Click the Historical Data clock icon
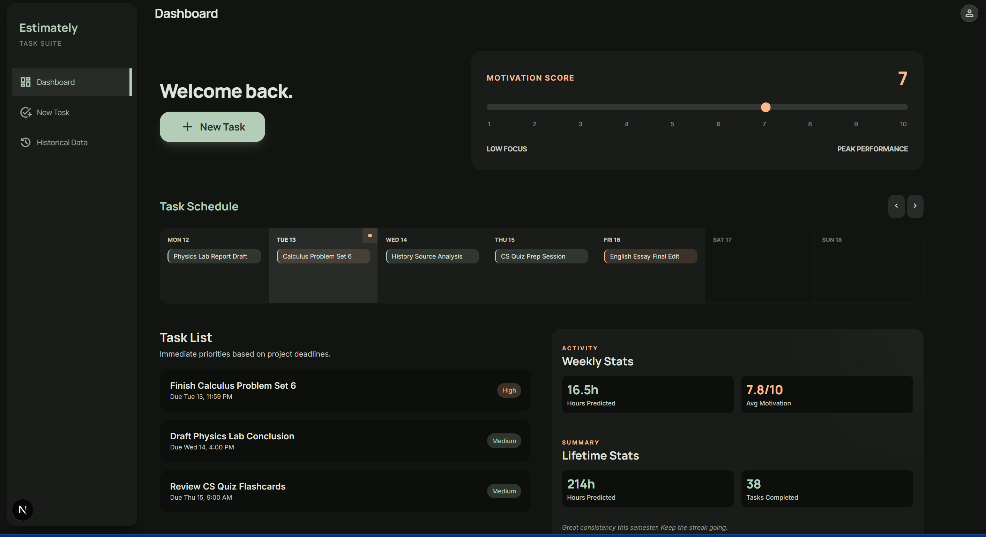This screenshot has width=986, height=537. click(x=25, y=142)
